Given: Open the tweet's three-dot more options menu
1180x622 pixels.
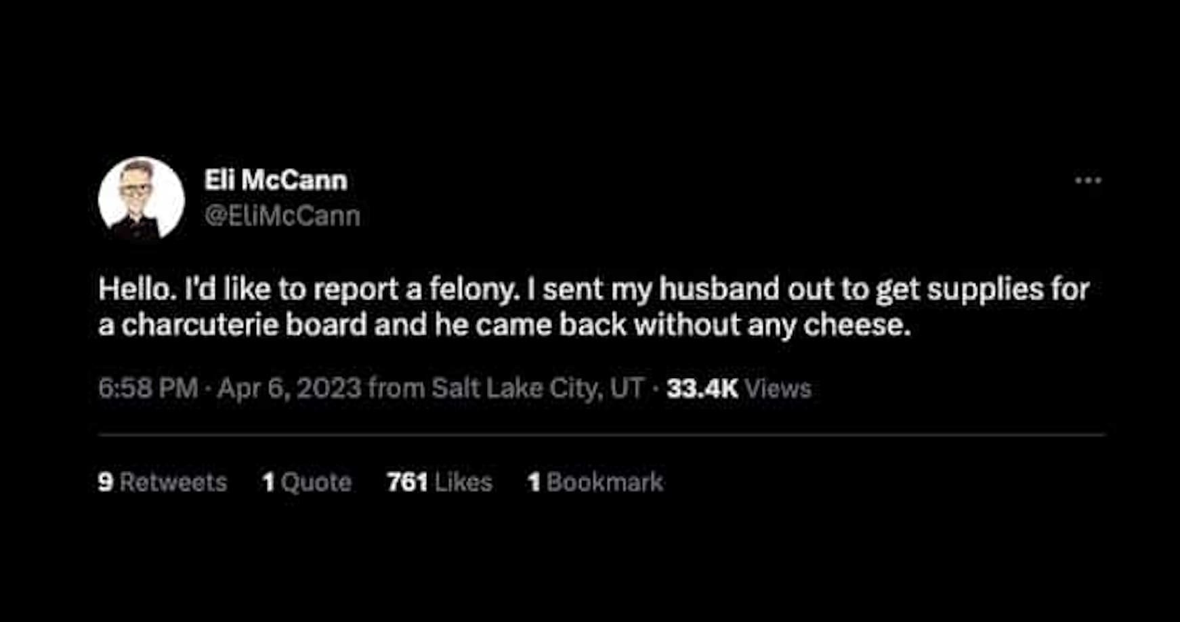Looking at the screenshot, I should point(1088,181).
